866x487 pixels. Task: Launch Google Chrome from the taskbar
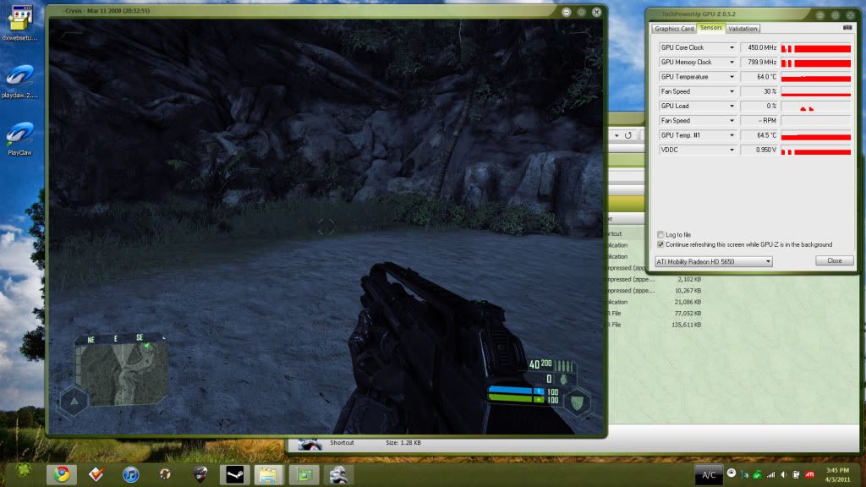coord(62,474)
